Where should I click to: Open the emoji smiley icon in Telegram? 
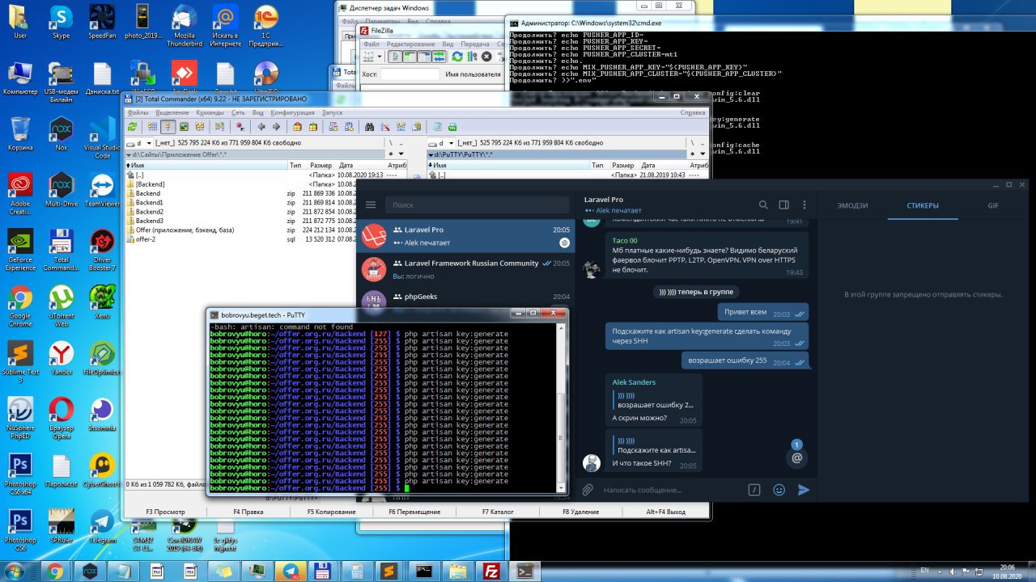(x=779, y=490)
